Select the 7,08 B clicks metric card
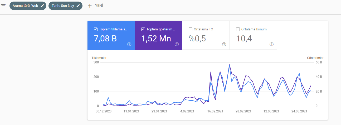Screen dimensions: 341x125 click(111, 35)
